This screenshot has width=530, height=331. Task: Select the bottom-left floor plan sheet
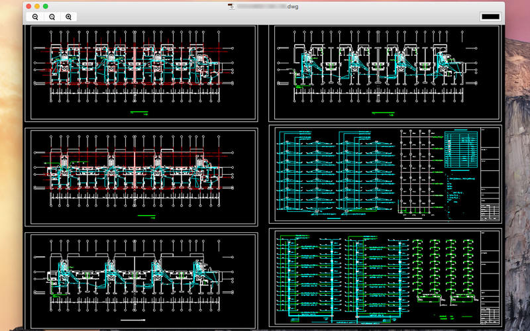click(x=141, y=280)
